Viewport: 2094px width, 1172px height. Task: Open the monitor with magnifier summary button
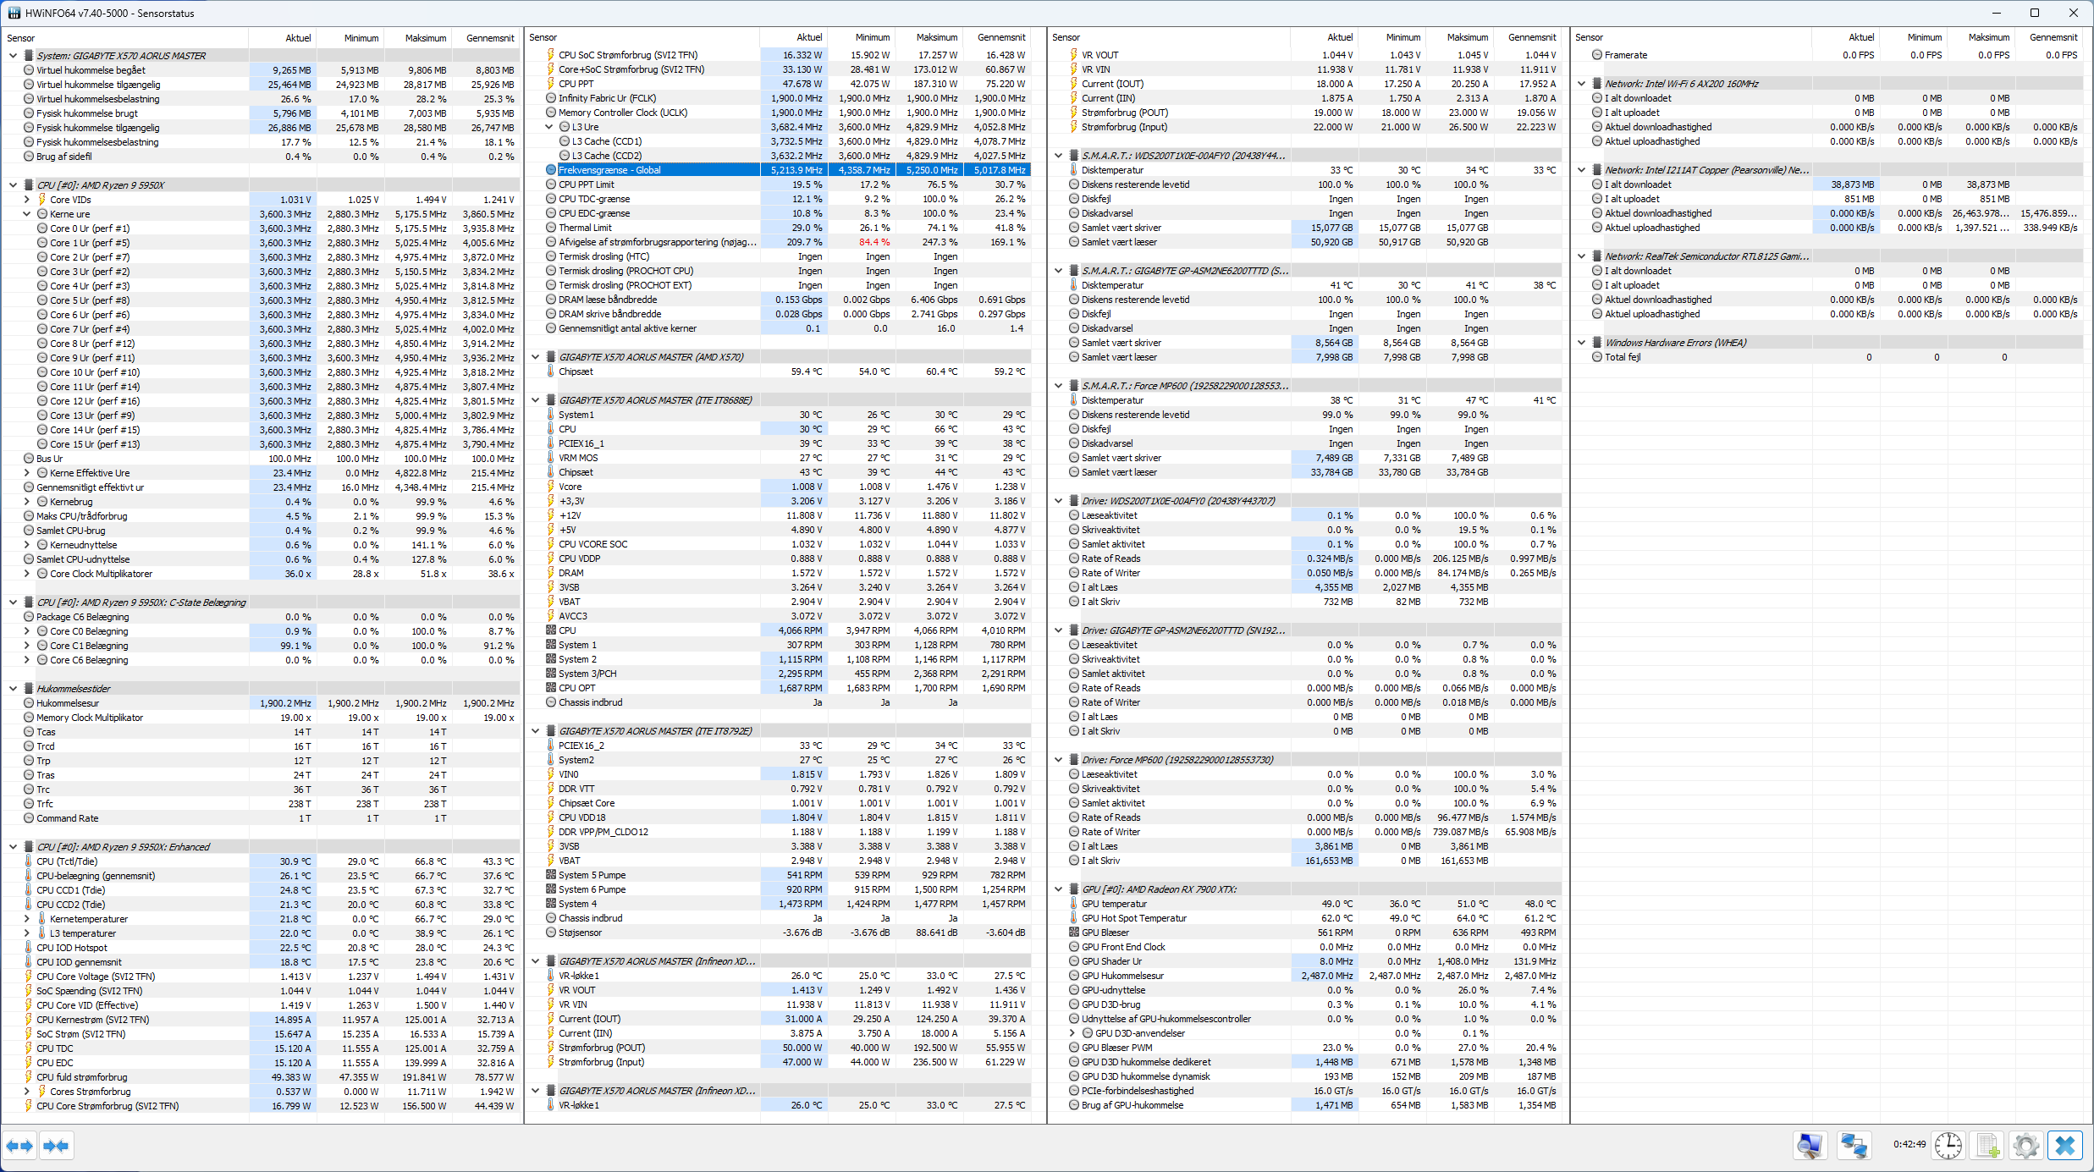(x=1810, y=1146)
